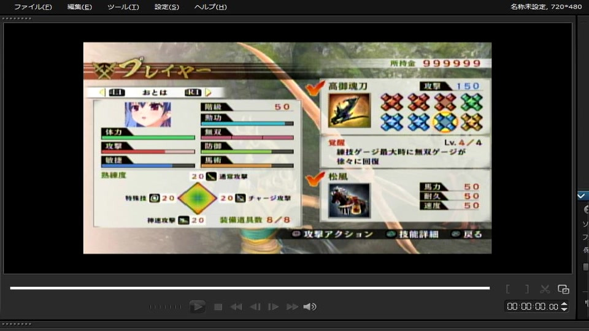Click the video preview frame
This screenshot has height=331, width=589.
287,148
